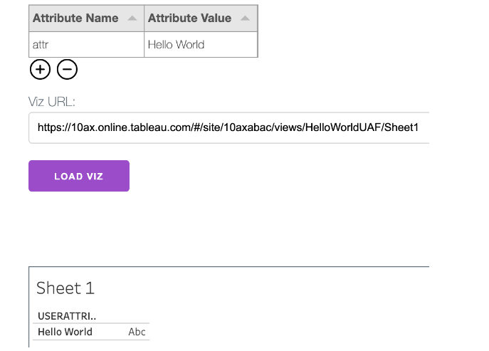Select the Sheet 1 title in the viz
Viewport: 489px width, 351px height.
65,288
